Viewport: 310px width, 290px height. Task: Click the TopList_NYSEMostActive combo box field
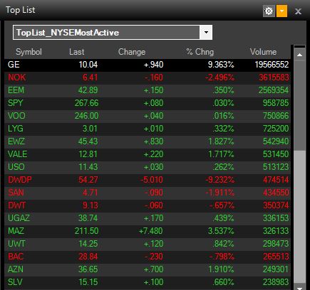coord(113,32)
